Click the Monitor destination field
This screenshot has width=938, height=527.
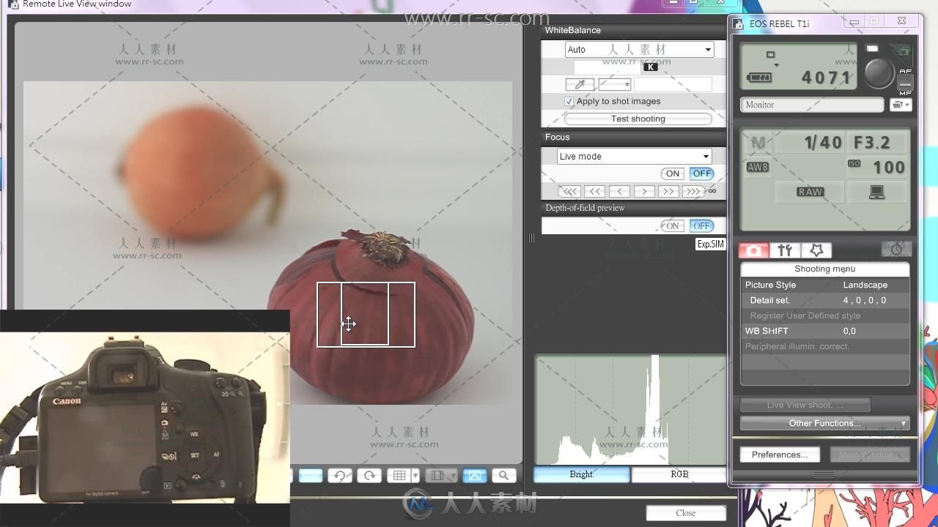click(x=812, y=105)
